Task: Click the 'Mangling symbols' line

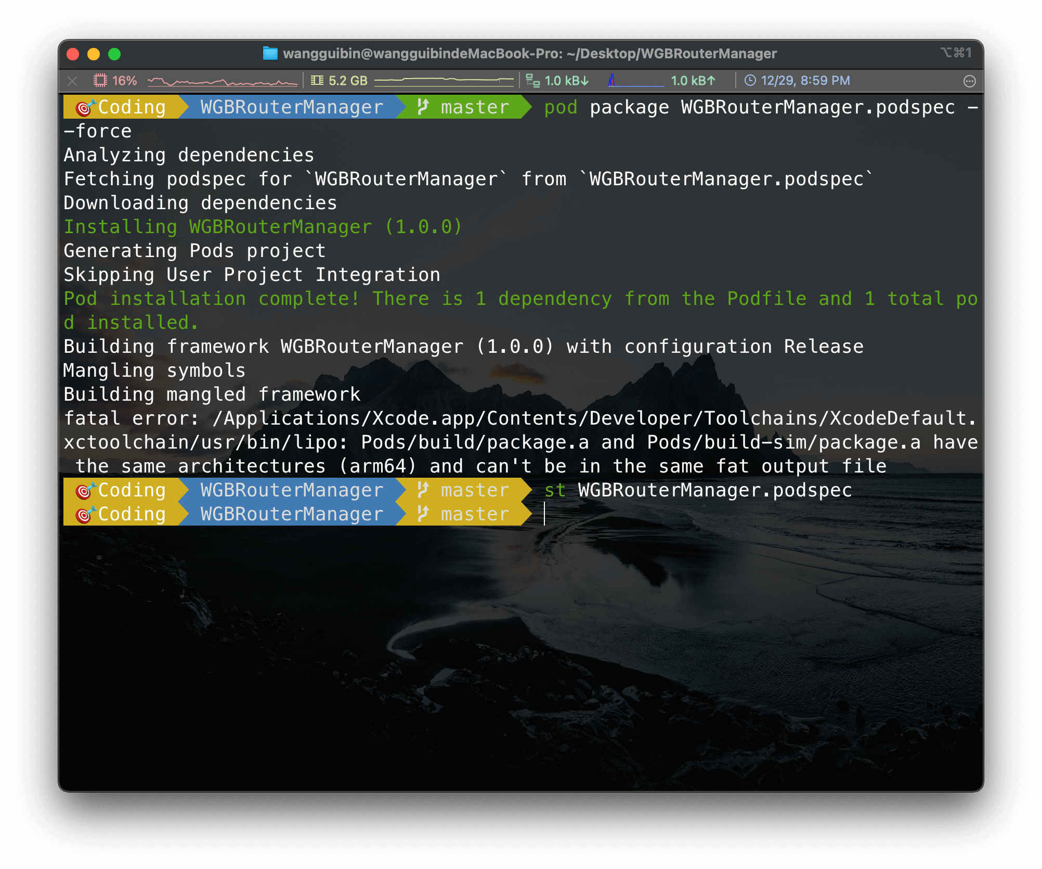Action: 154,370
